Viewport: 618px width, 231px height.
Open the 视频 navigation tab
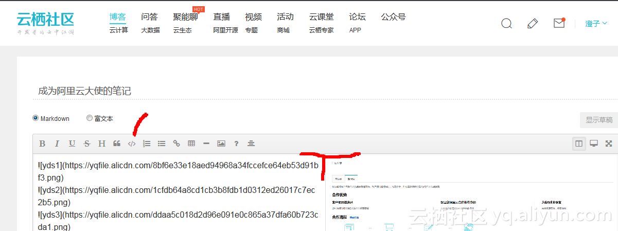pos(253,17)
